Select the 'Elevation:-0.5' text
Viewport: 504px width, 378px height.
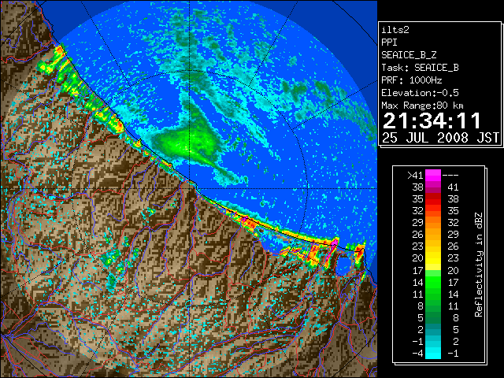click(x=420, y=93)
